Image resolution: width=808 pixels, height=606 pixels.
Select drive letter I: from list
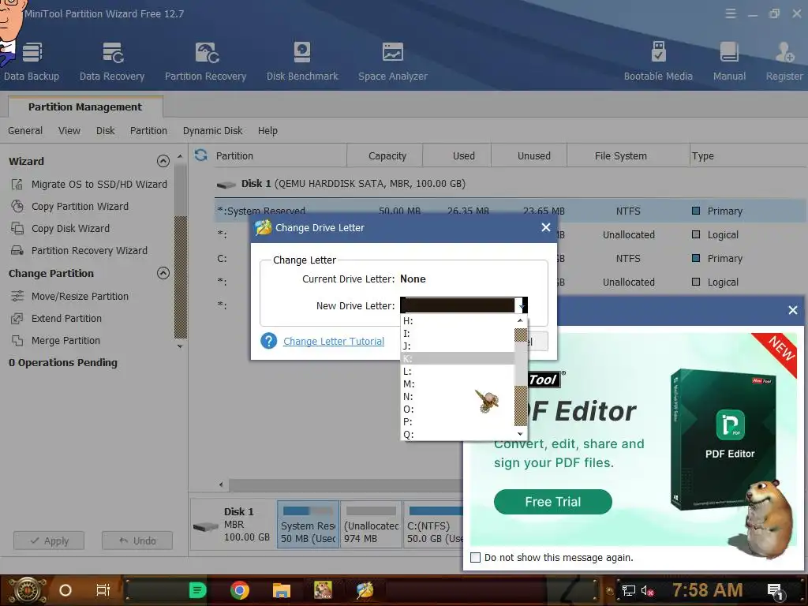point(458,334)
